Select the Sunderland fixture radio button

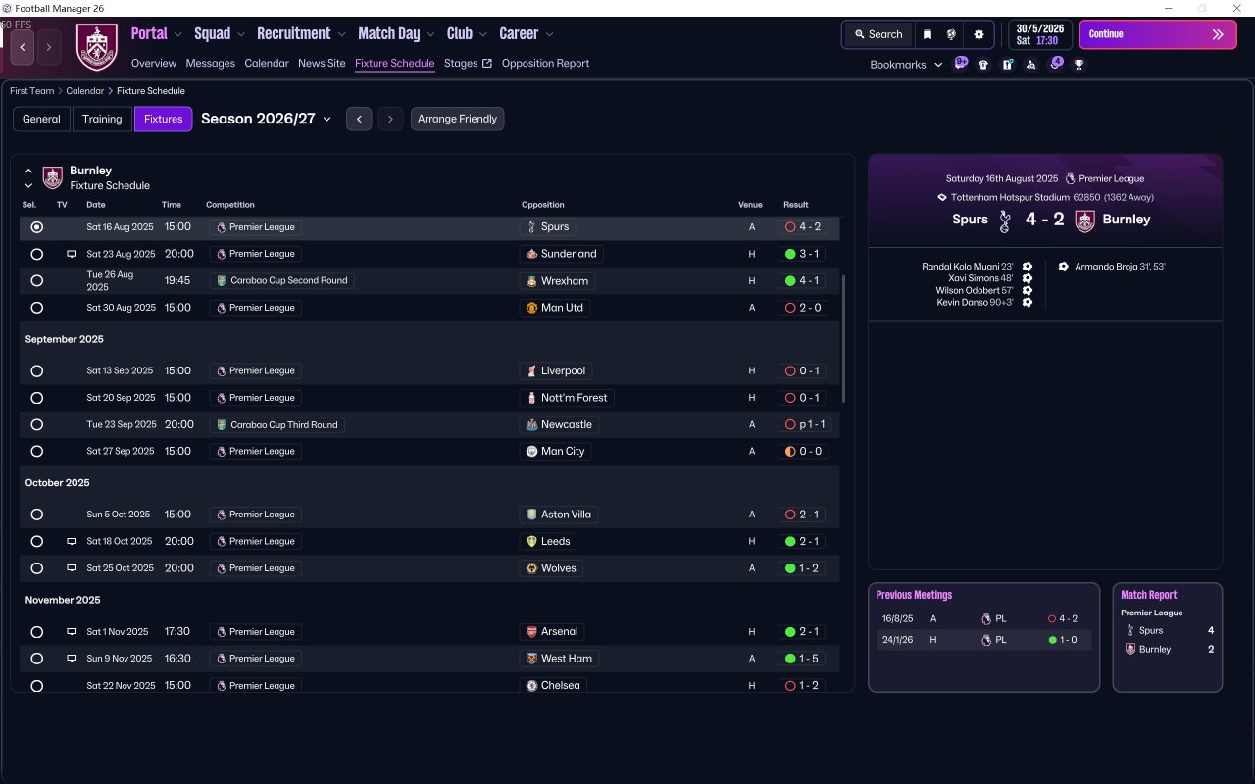tap(36, 254)
